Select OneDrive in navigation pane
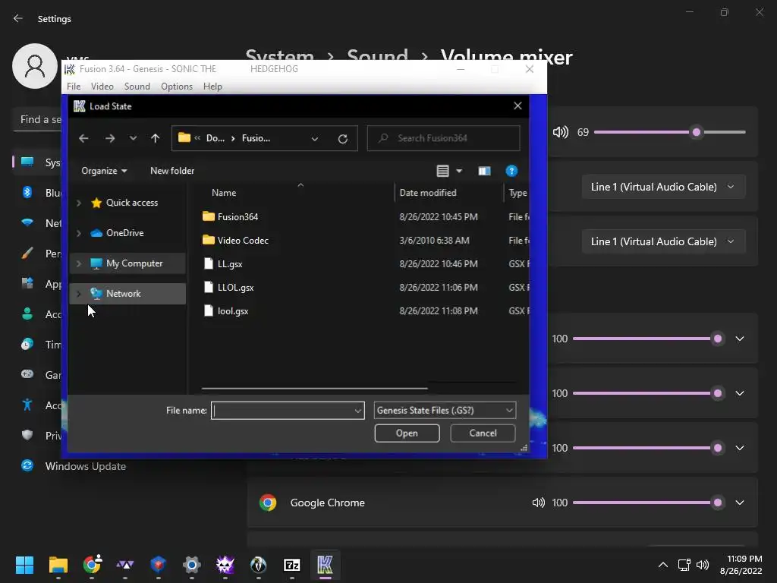 click(125, 233)
